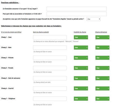This screenshot has width=122, height=106.
Task: Click the desired name field for Prénom
Action: pyautogui.click(x=50, y=58)
